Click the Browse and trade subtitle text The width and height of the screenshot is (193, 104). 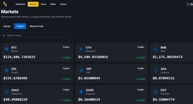36,17
